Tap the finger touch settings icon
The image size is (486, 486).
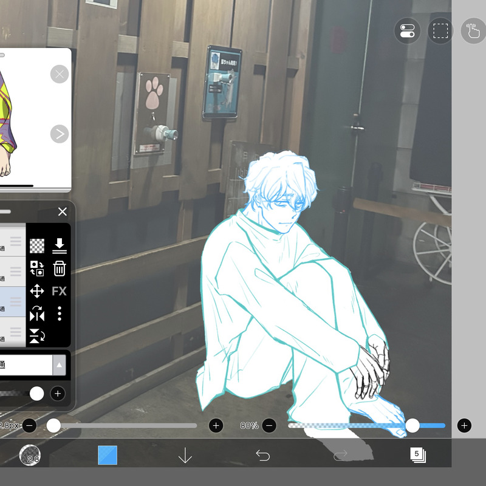(x=473, y=31)
